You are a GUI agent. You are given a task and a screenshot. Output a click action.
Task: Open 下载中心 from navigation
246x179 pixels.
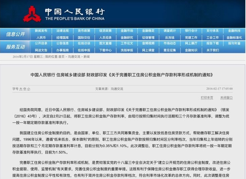pyautogui.click(x=105, y=50)
